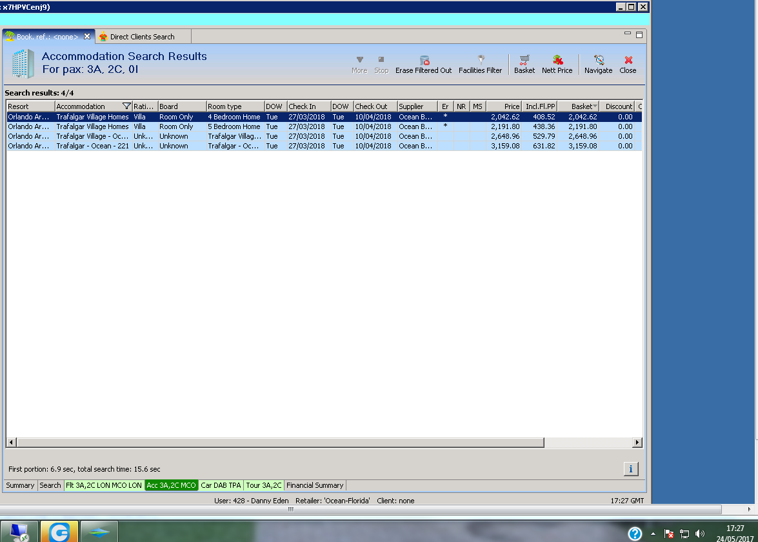
Task: Select the 4 Bedroom Home row
Action: click(x=324, y=117)
